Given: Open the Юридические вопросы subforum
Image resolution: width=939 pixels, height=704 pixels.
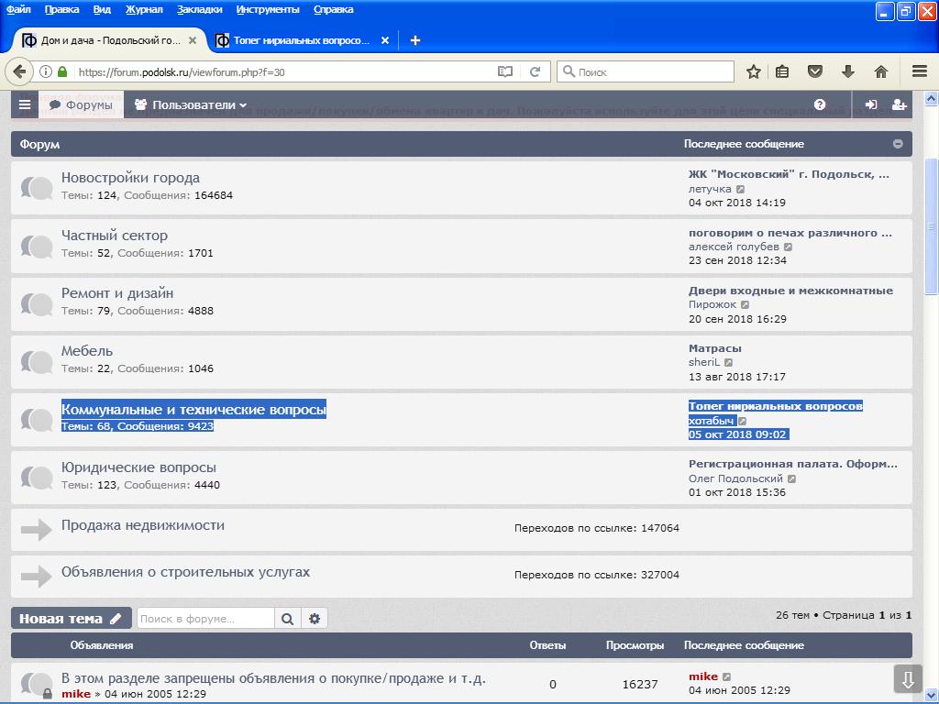Looking at the screenshot, I should 138,467.
